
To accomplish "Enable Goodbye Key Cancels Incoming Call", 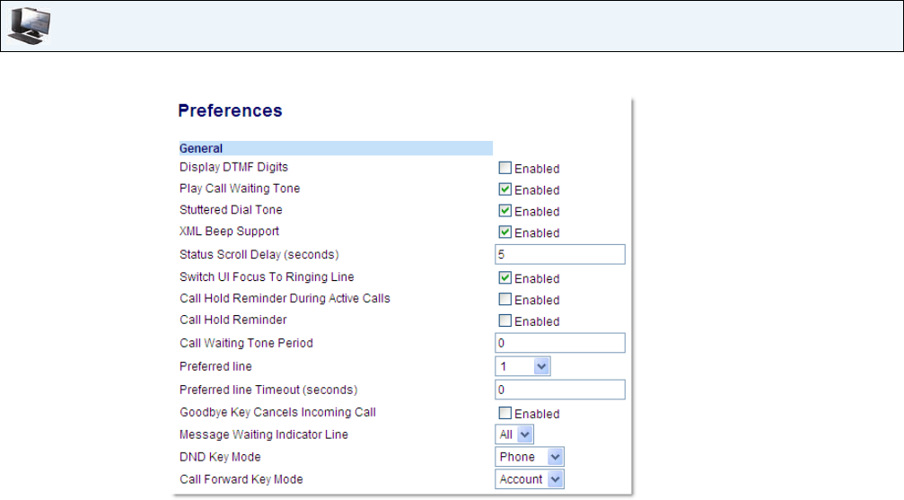I will [505, 414].
